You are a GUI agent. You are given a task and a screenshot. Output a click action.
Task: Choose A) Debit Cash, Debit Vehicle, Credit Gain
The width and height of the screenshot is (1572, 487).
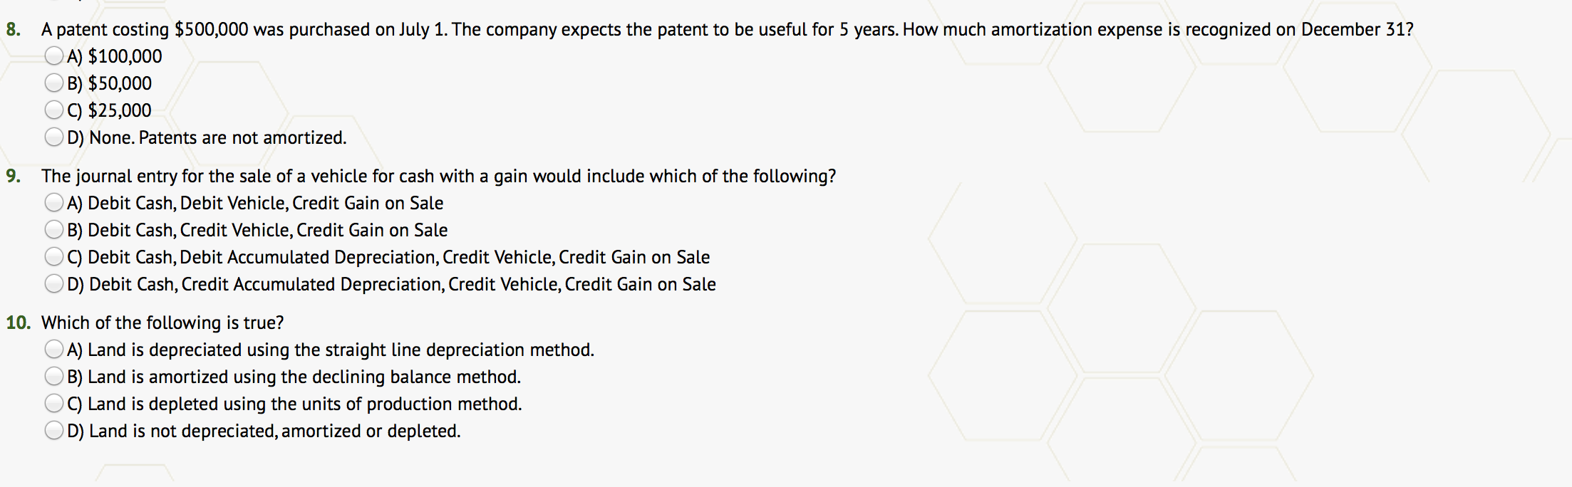(54, 202)
